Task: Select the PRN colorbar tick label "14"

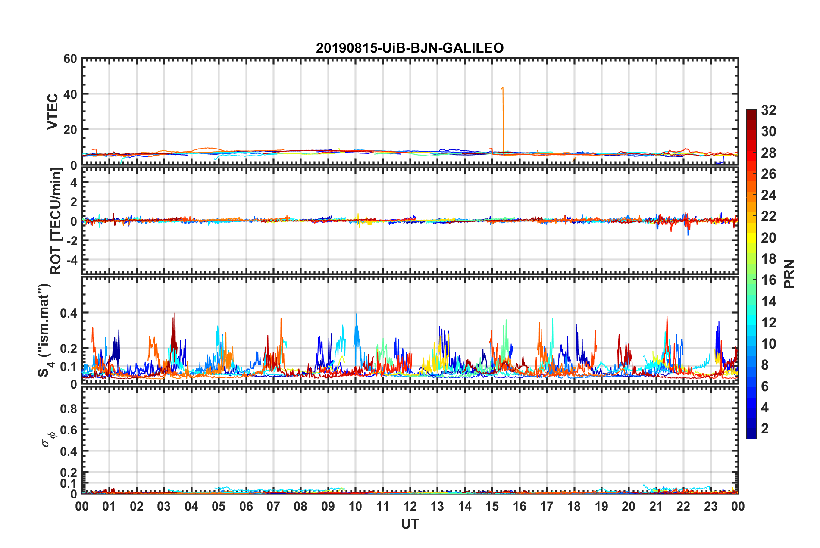Action: coord(769,302)
